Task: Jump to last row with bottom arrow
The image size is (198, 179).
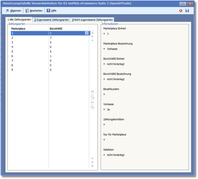Action: pyautogui.click(x=92, y=166)
